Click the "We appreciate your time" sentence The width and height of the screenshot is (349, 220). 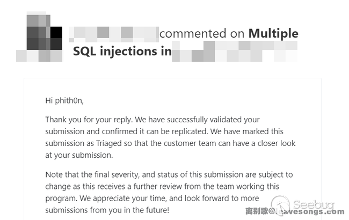click(133, 198)
